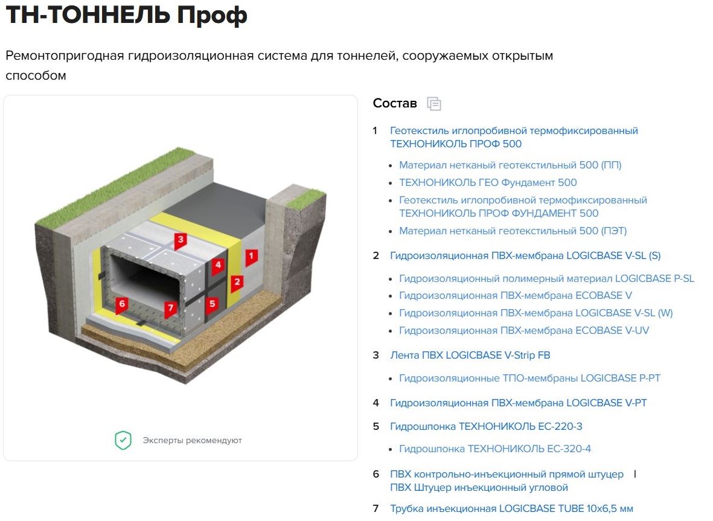Click the ECOBASE V-UV membrane link

tap(524, 330)
